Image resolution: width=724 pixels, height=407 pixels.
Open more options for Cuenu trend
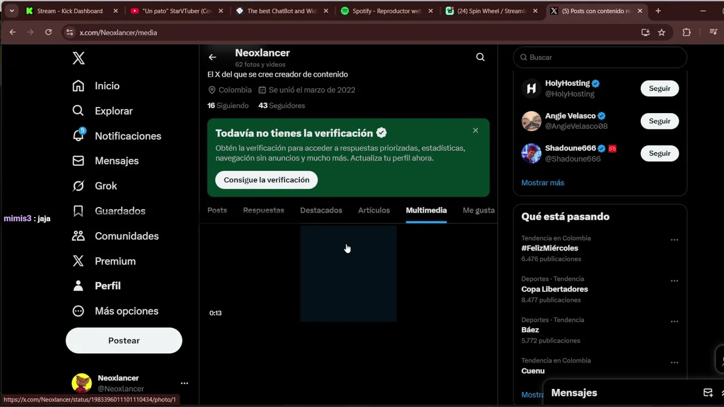[674, 362]
